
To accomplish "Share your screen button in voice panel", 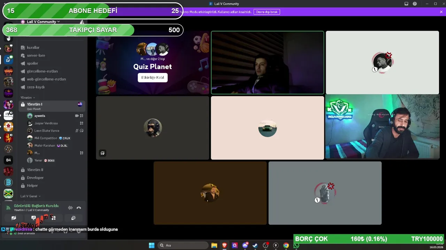I will (x=33, y=218).
